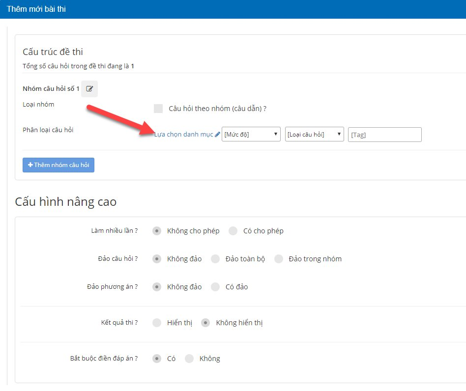The image size is (466, 391).
Task: Open the Loại câu hỏi dropdown
Action: click(314, 135)
